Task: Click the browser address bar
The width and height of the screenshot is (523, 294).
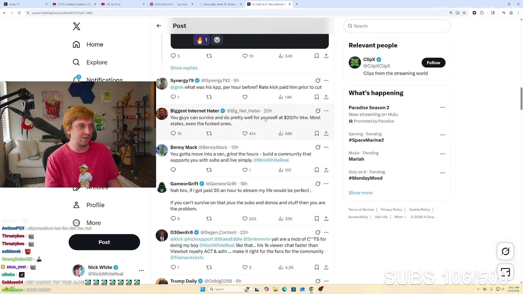Action: pos(237,13)
